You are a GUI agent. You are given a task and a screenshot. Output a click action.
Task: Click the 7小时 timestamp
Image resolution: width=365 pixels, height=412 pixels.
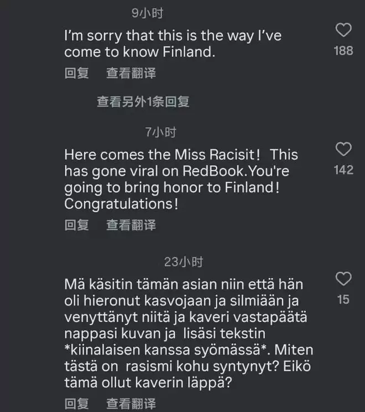coord(160,132)
